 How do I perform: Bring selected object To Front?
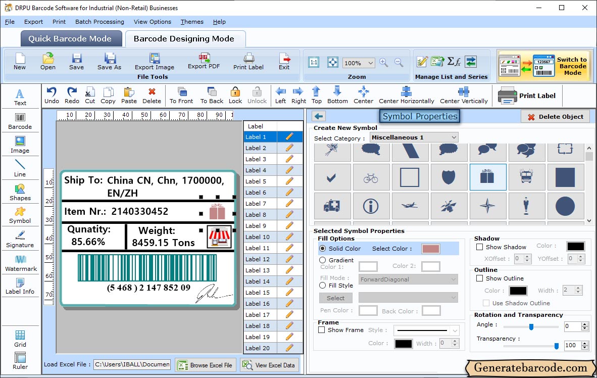click(x=181, y=96)
